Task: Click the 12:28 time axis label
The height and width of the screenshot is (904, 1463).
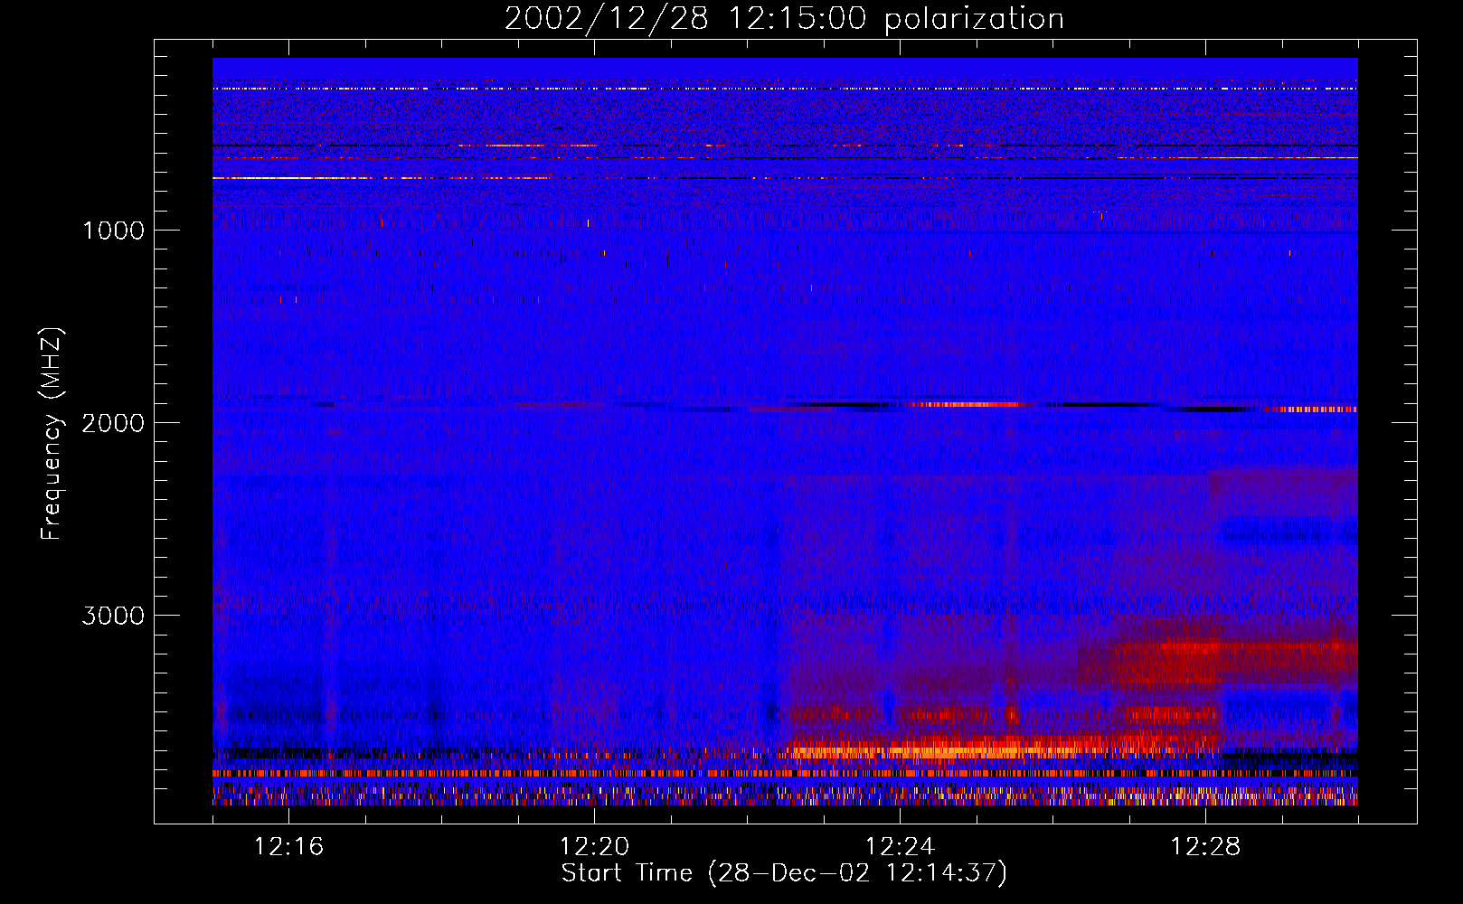Action: click(1205, 846)
